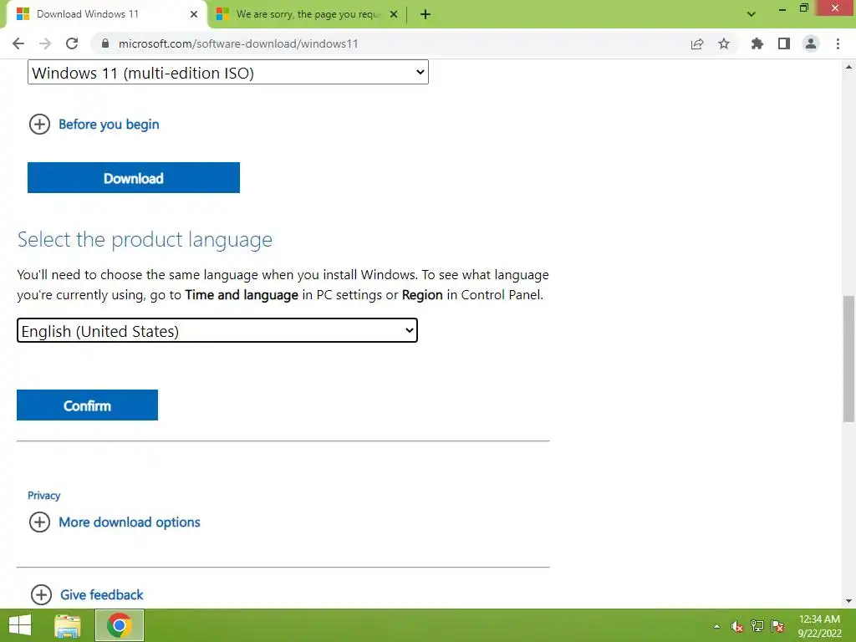Open a new browser tab
The image size is (856, 642).
(425, 14)
